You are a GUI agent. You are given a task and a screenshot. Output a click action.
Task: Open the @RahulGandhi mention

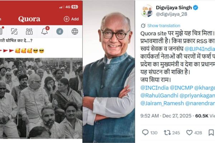click(159, 95)
